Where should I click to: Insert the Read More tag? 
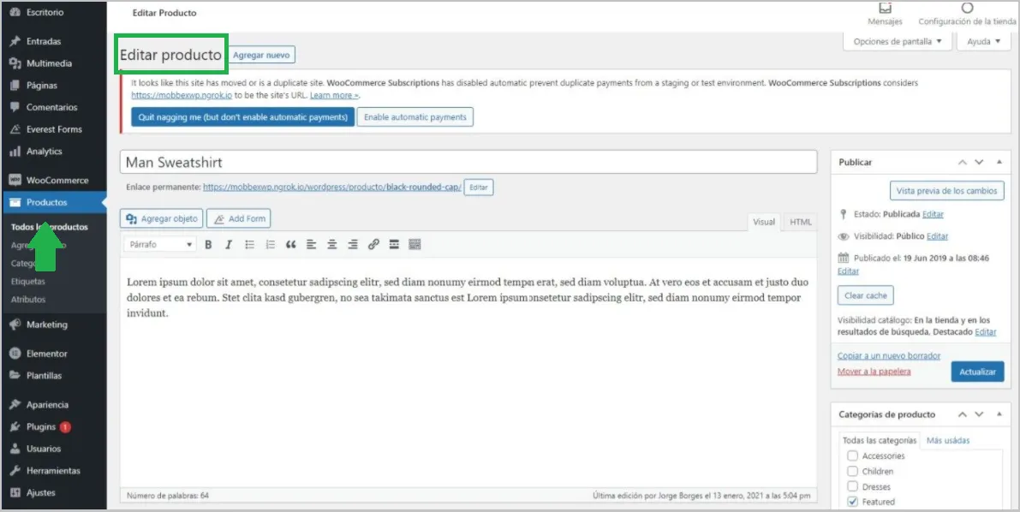tap(394, 245)
